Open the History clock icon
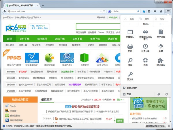173x130 pixels. (x=145, y=46)
